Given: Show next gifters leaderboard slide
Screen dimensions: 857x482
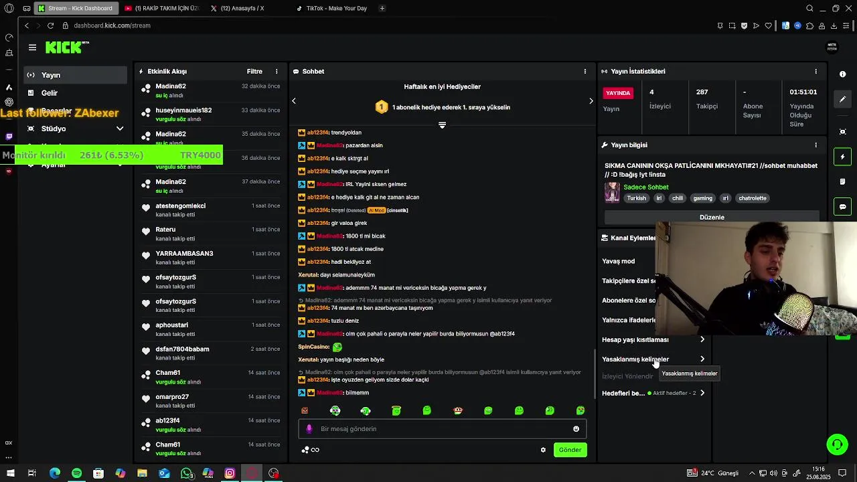Looking at the screenshot, I should (x=591, y=100).
